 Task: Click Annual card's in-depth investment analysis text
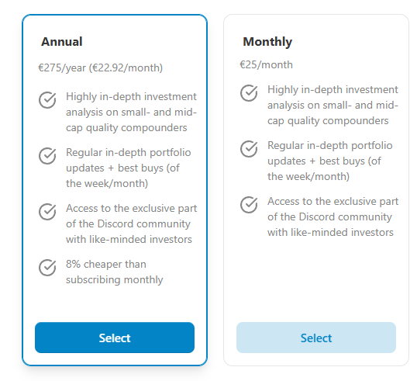131,112
